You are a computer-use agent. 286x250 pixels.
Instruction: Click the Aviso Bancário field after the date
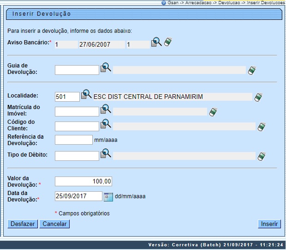(x=138, y=44)
